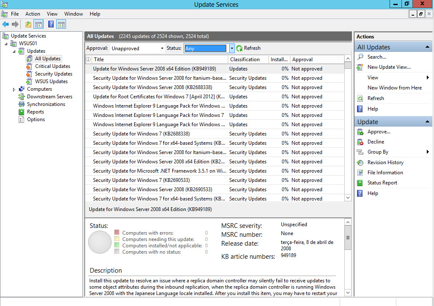Click the blue Help icon in the toolbar
Image resolution: width=434 pixels, height=306 pixels.
51,24
